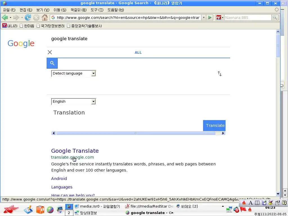Click the blue Google search magnifier button
This screenshot has height=216, width=288.
(52, 63)
